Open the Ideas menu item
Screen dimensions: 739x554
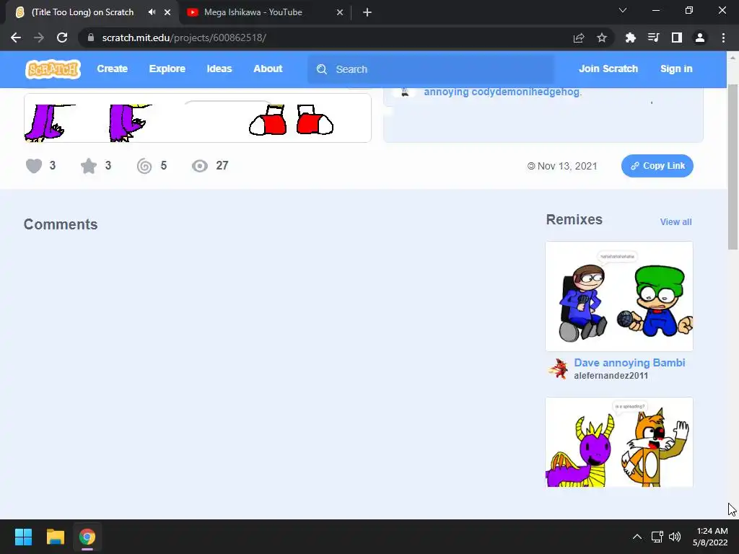pyautogui.click(x=219, y=69)
